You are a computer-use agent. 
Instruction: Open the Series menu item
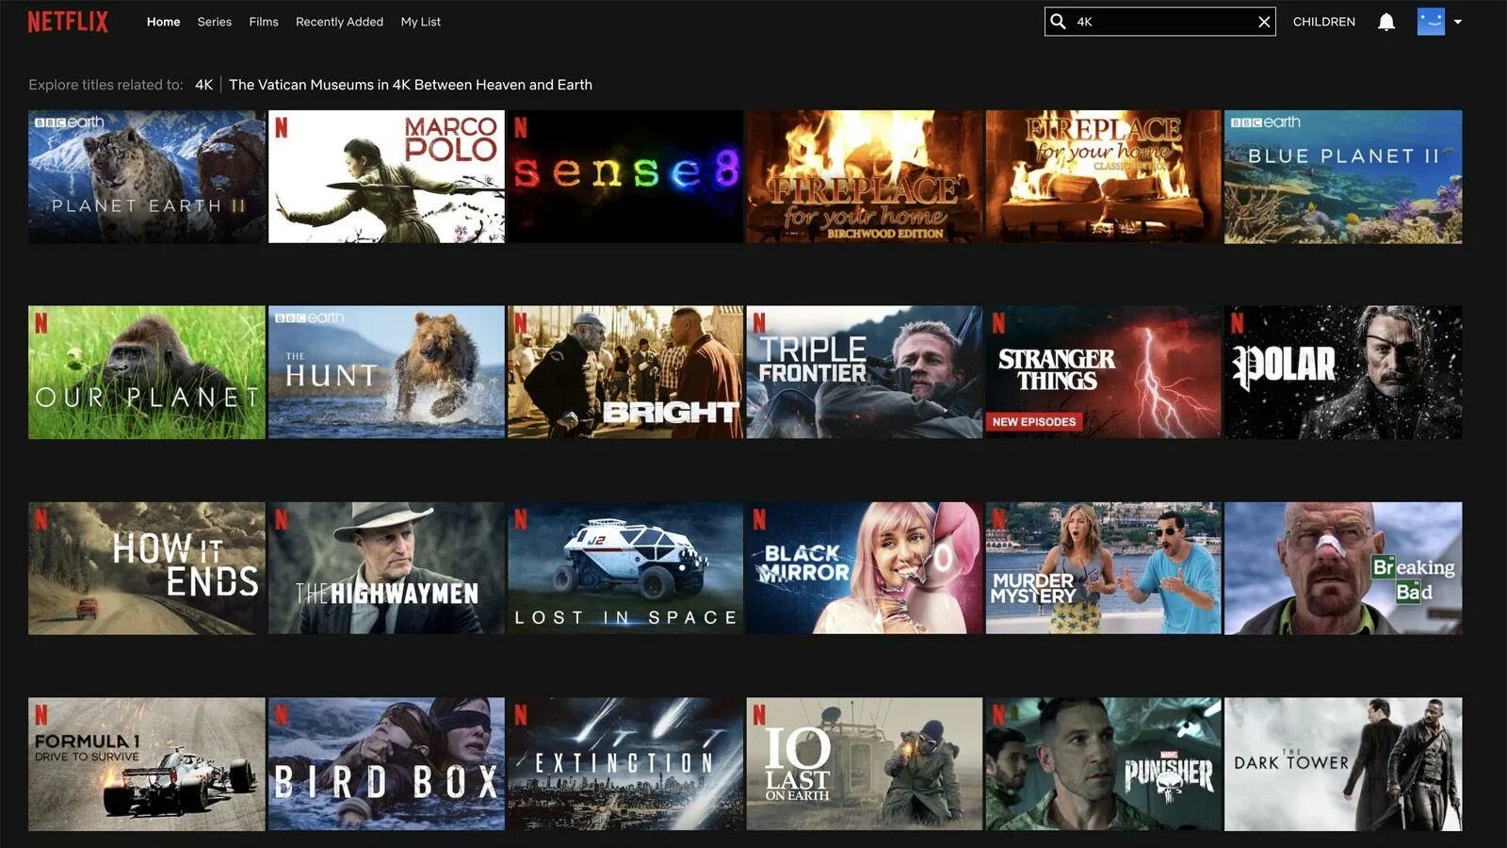[214, 22]
